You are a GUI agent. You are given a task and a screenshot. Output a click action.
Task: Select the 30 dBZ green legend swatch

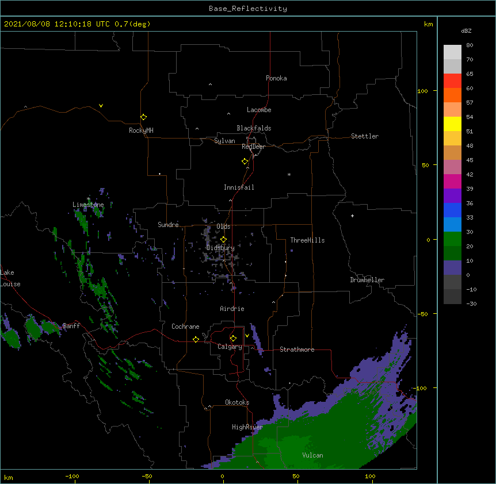point(452,239)
